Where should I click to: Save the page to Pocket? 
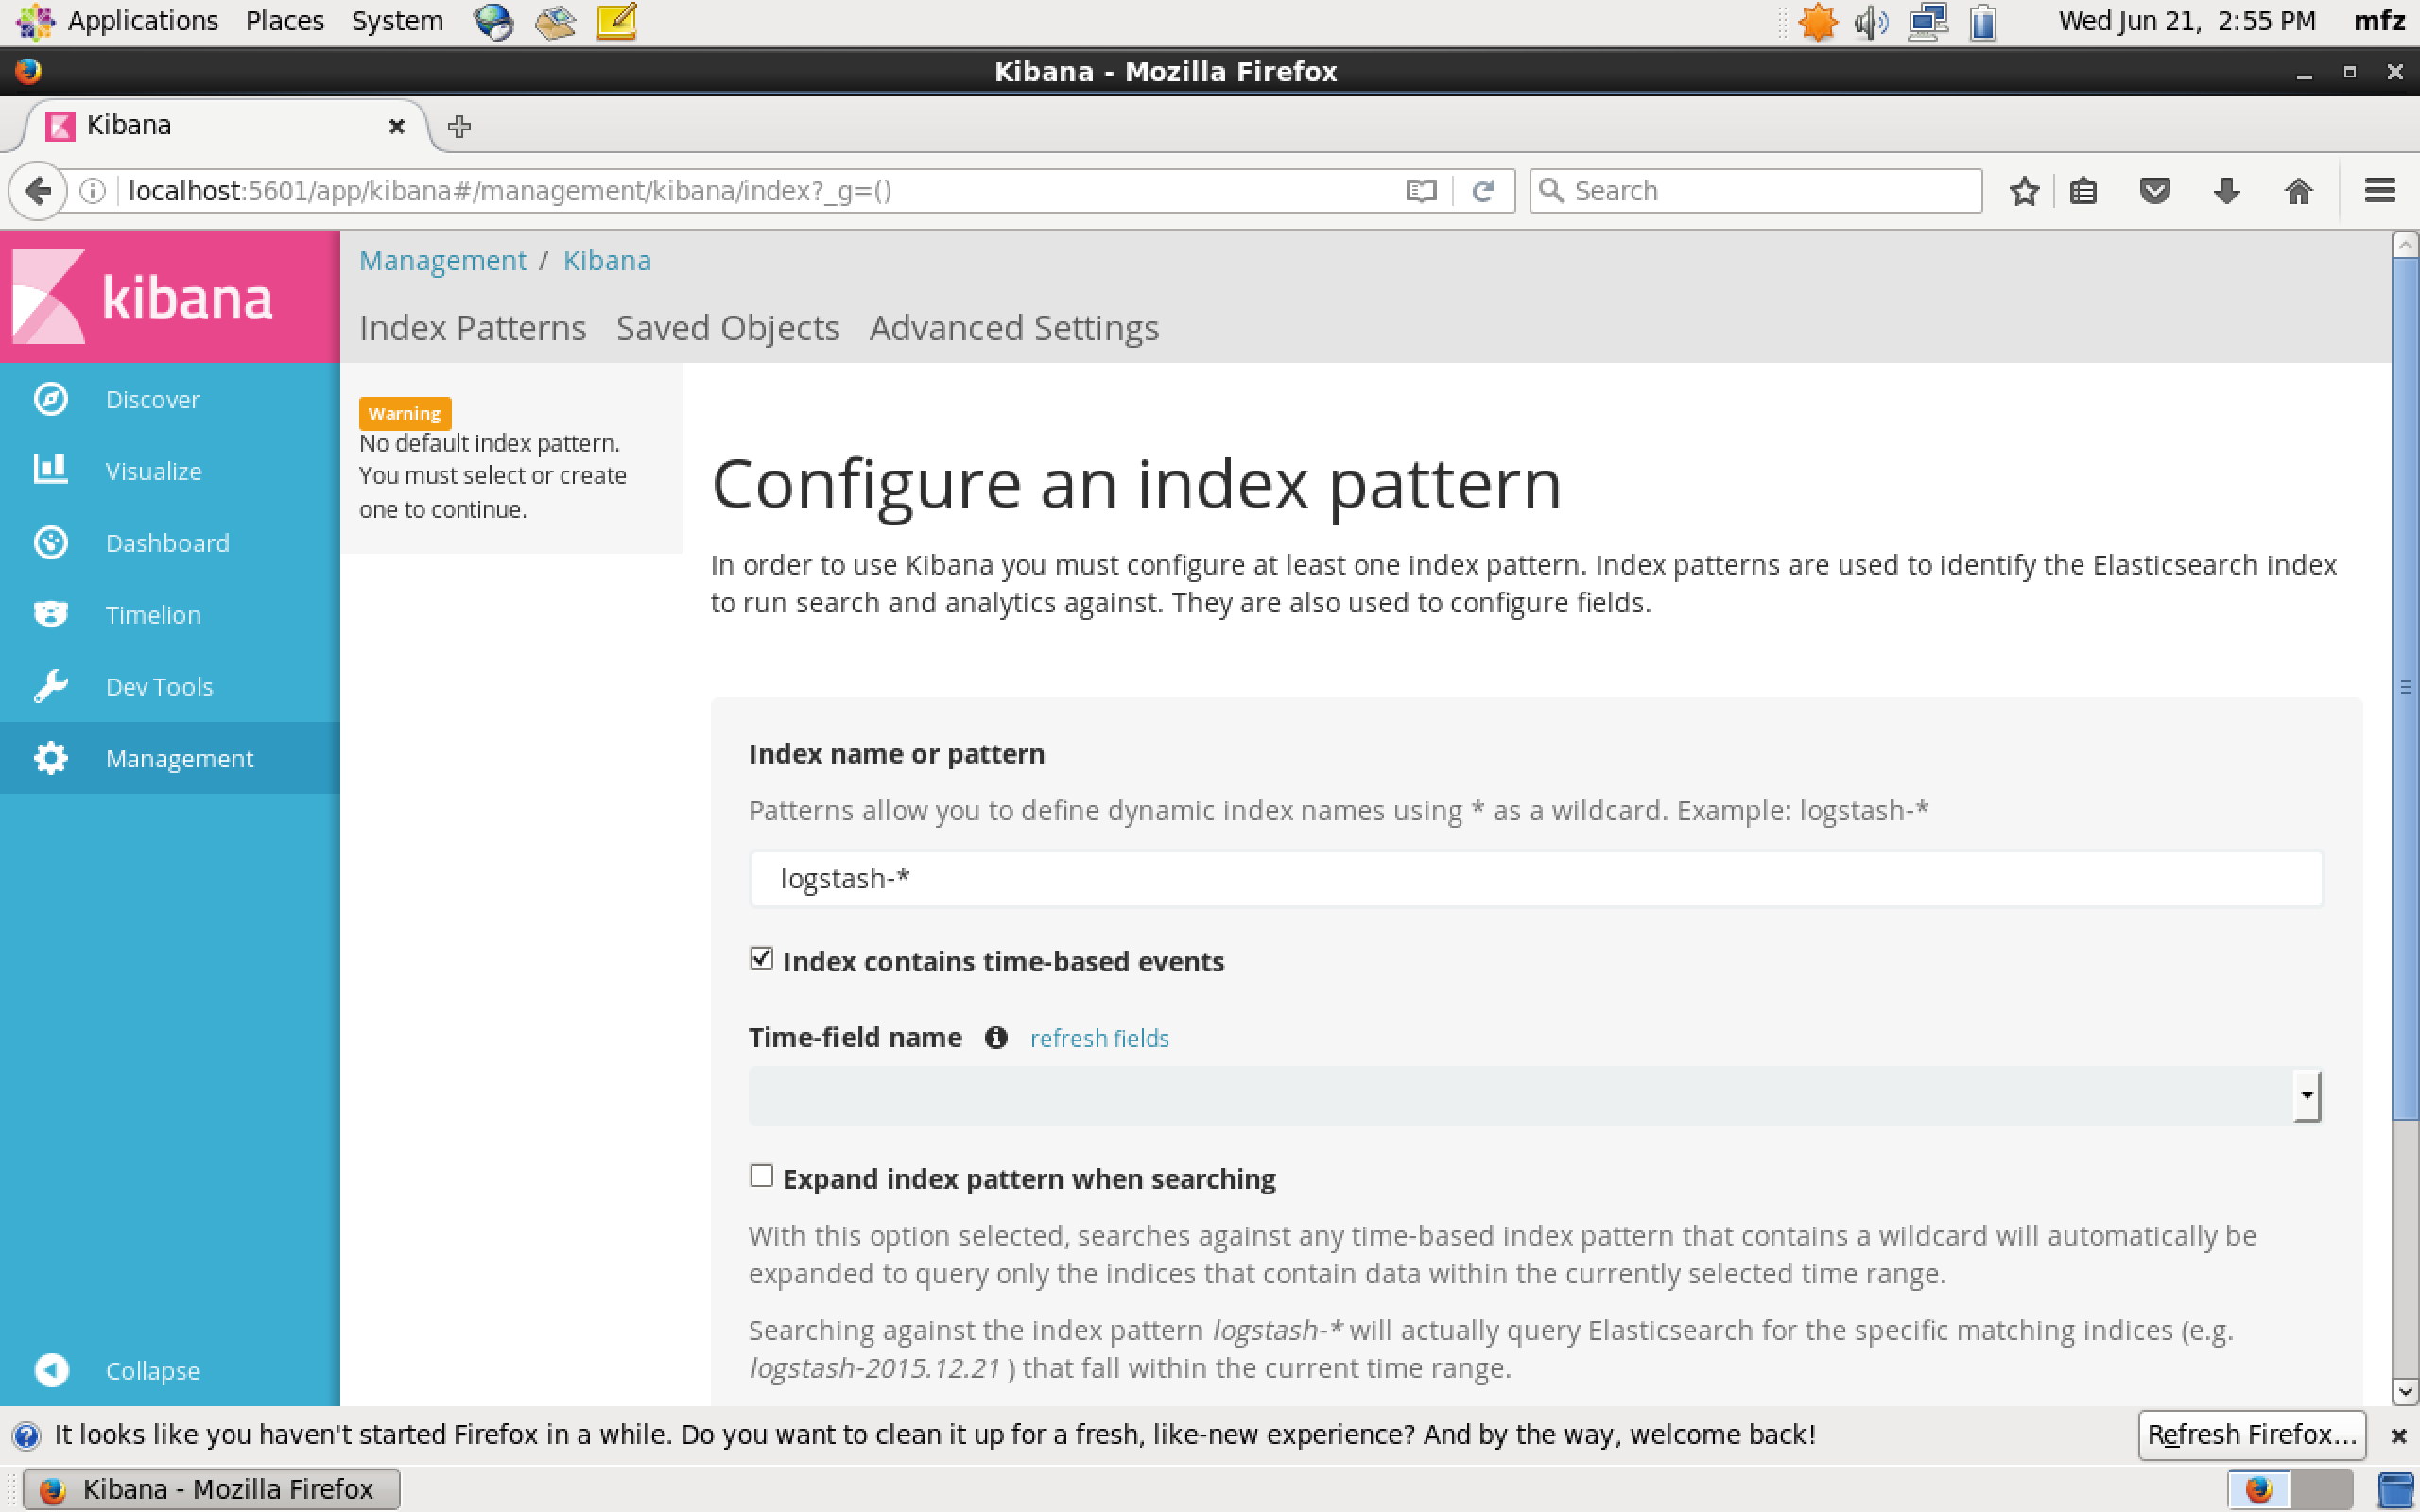[2155, 191]
